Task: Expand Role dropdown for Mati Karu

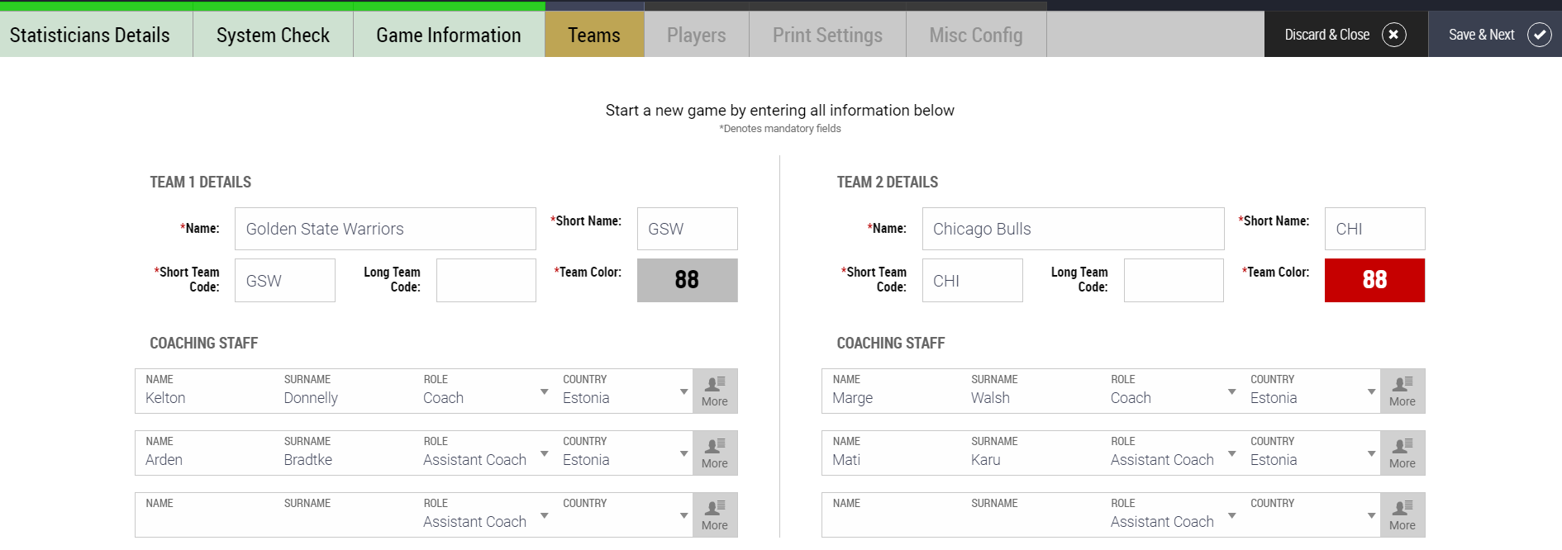Action: point(1231,453)
